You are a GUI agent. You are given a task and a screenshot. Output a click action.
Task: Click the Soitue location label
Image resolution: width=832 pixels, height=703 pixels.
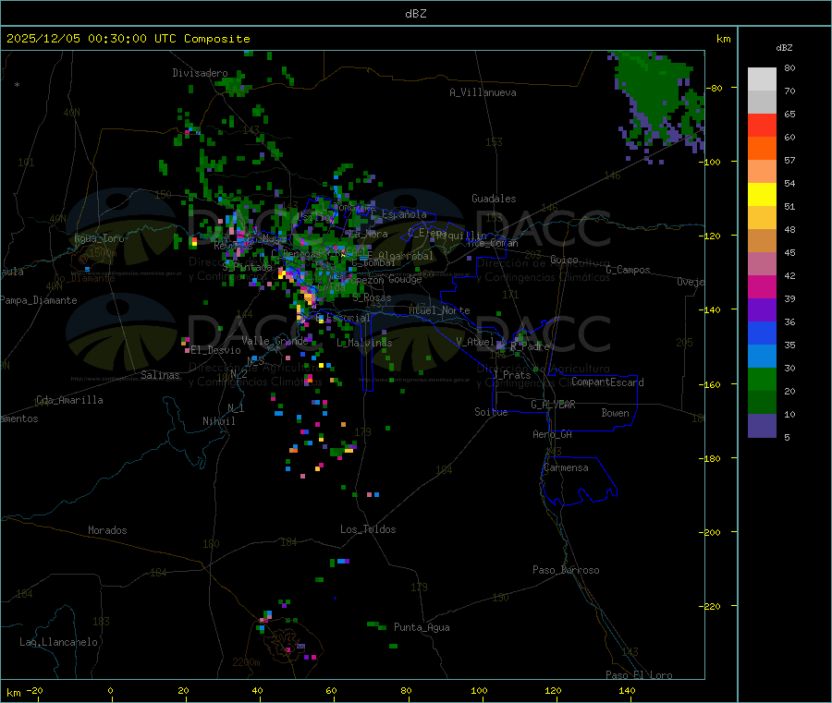pos(491,412)
